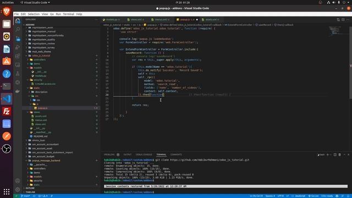
Task: Open the Source Control view icon
Action: pos(18,38)
